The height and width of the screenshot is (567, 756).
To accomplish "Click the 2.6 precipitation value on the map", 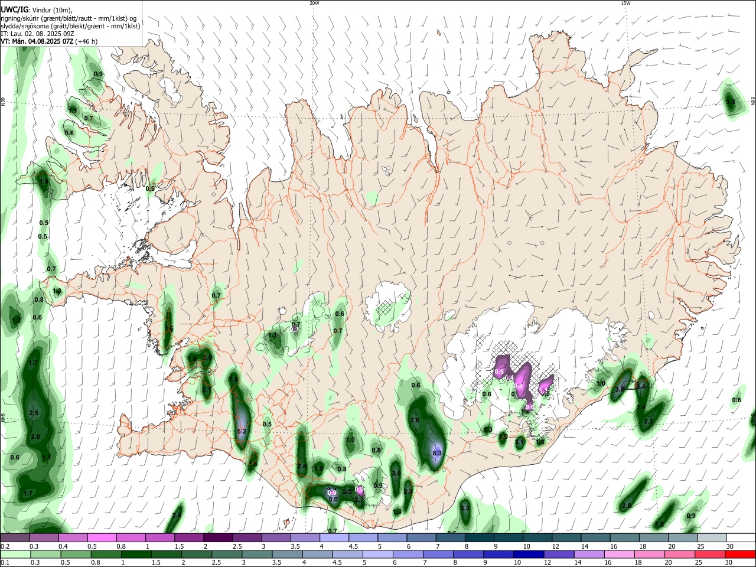I will (415, 420).
